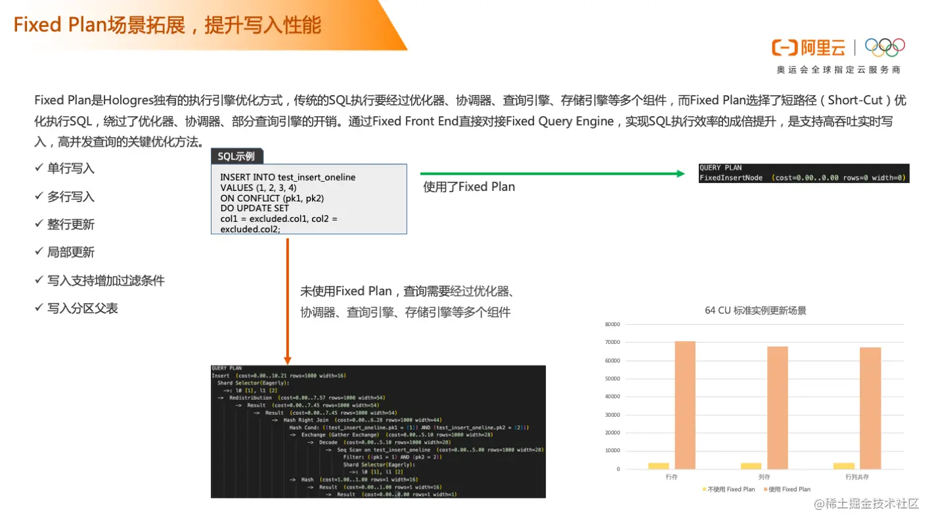This screenshot has height=525, width=934.
Task: Click the checkmark beside 写入支持增加过滤条件
Action: coord(39,280)
